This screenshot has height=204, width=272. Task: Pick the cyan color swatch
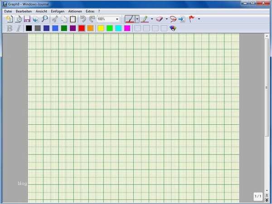point(118,28)
